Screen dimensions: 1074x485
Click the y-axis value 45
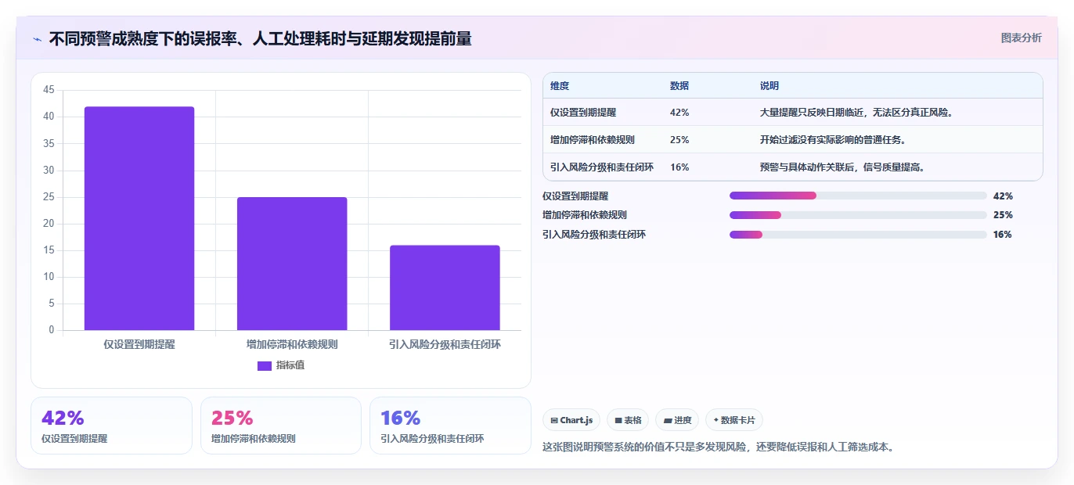point(49,90)
